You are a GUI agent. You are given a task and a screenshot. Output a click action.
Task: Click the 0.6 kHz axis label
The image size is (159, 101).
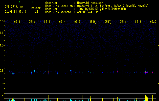2,96
